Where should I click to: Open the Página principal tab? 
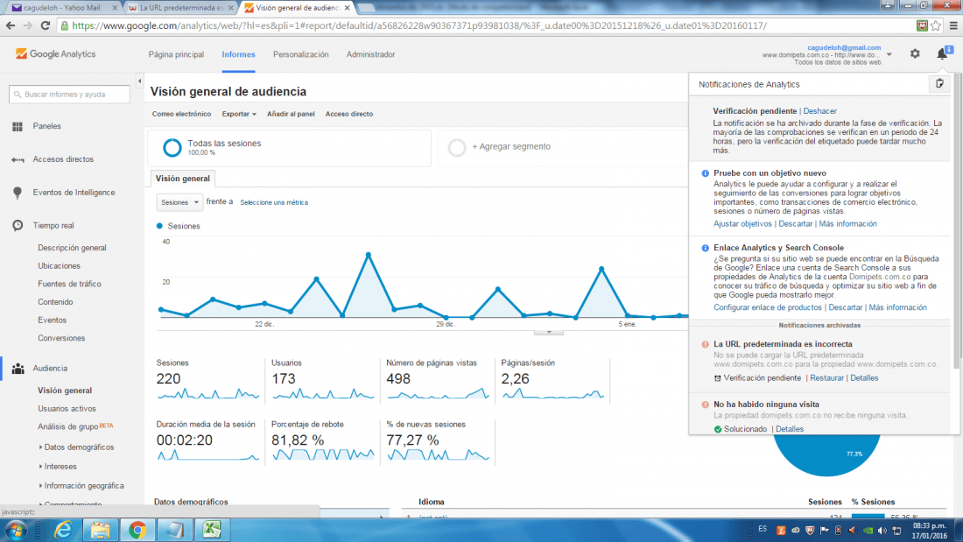tap(176, 54)
